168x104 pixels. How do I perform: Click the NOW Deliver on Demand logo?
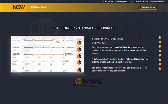coord(19,7)
